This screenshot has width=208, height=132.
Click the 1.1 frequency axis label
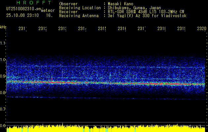pos(3,43)
